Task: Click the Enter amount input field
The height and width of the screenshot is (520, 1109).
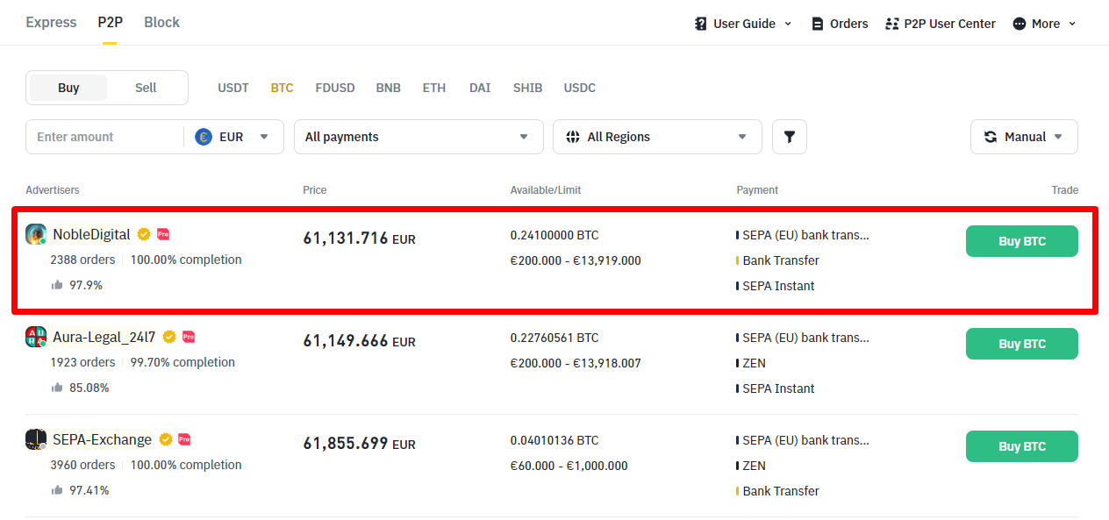Action: coord(104,137)
